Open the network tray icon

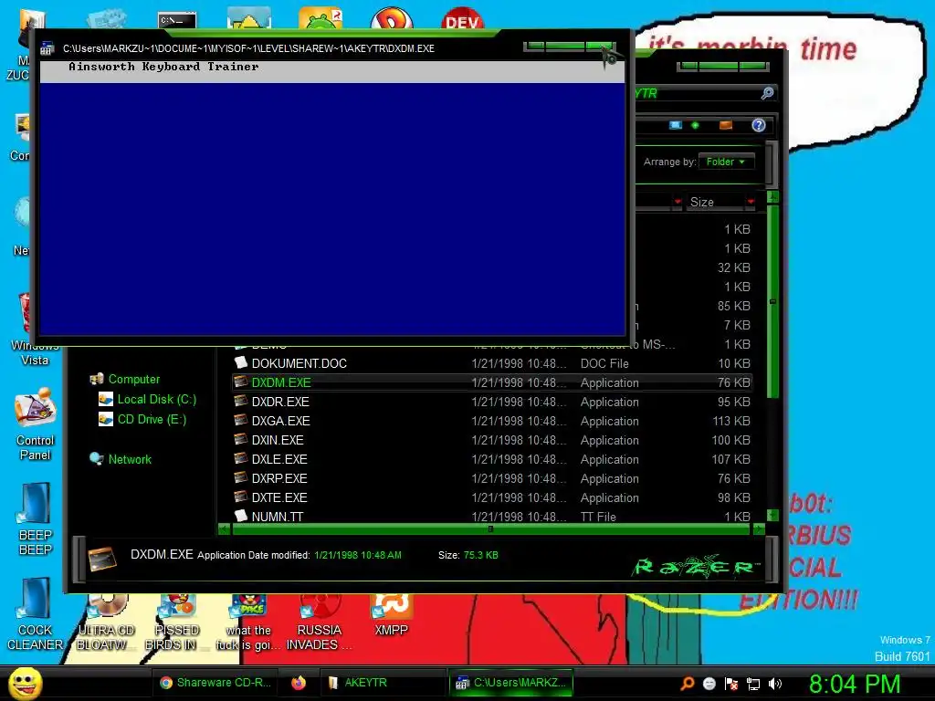[x=753, y=684]
